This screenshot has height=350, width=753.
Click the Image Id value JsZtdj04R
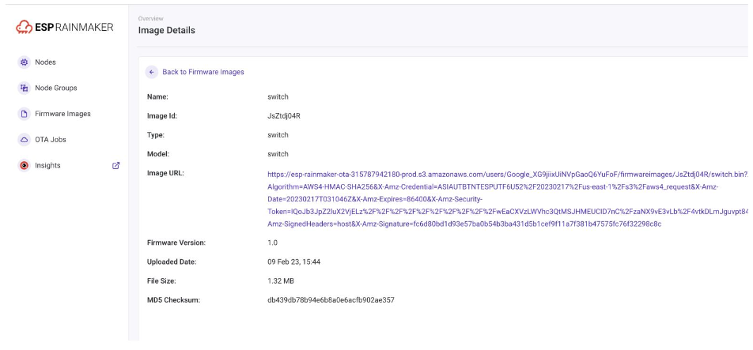coord(284,116)
